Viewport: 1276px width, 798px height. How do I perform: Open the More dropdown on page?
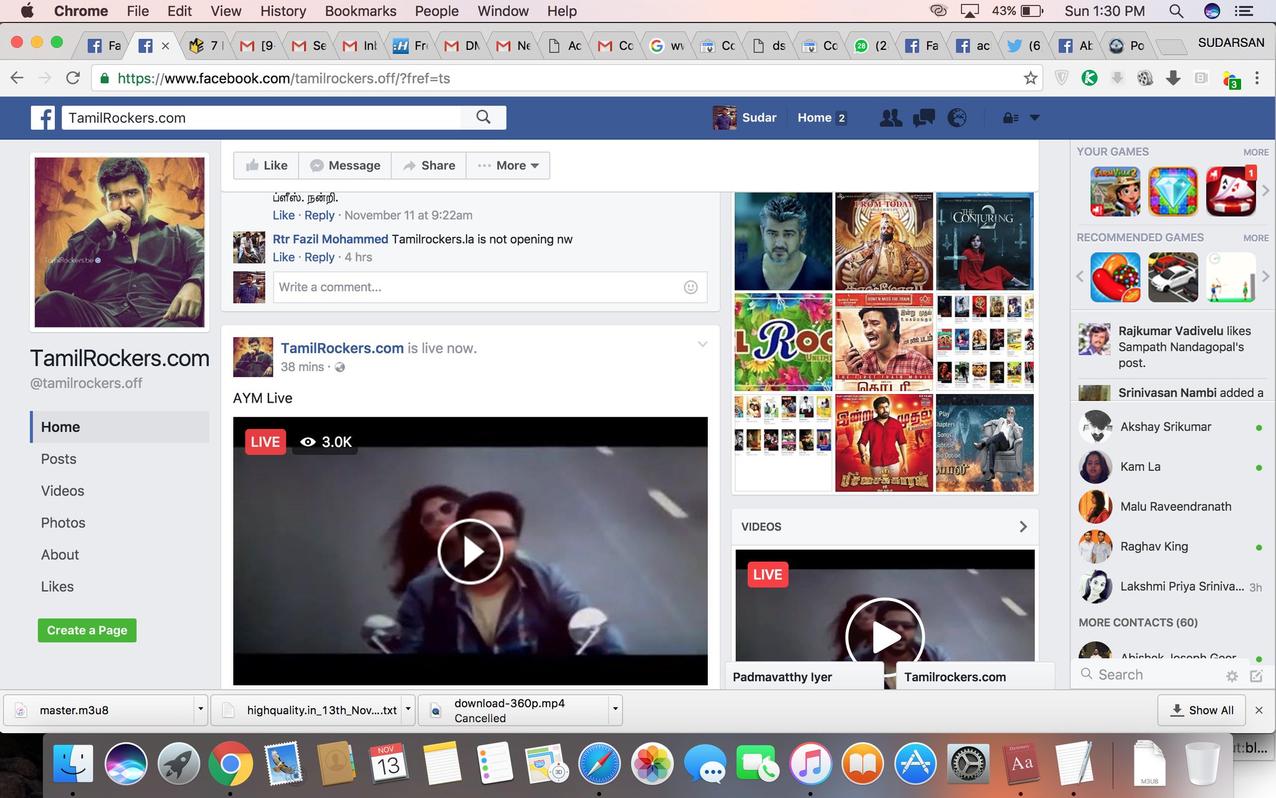508,165
